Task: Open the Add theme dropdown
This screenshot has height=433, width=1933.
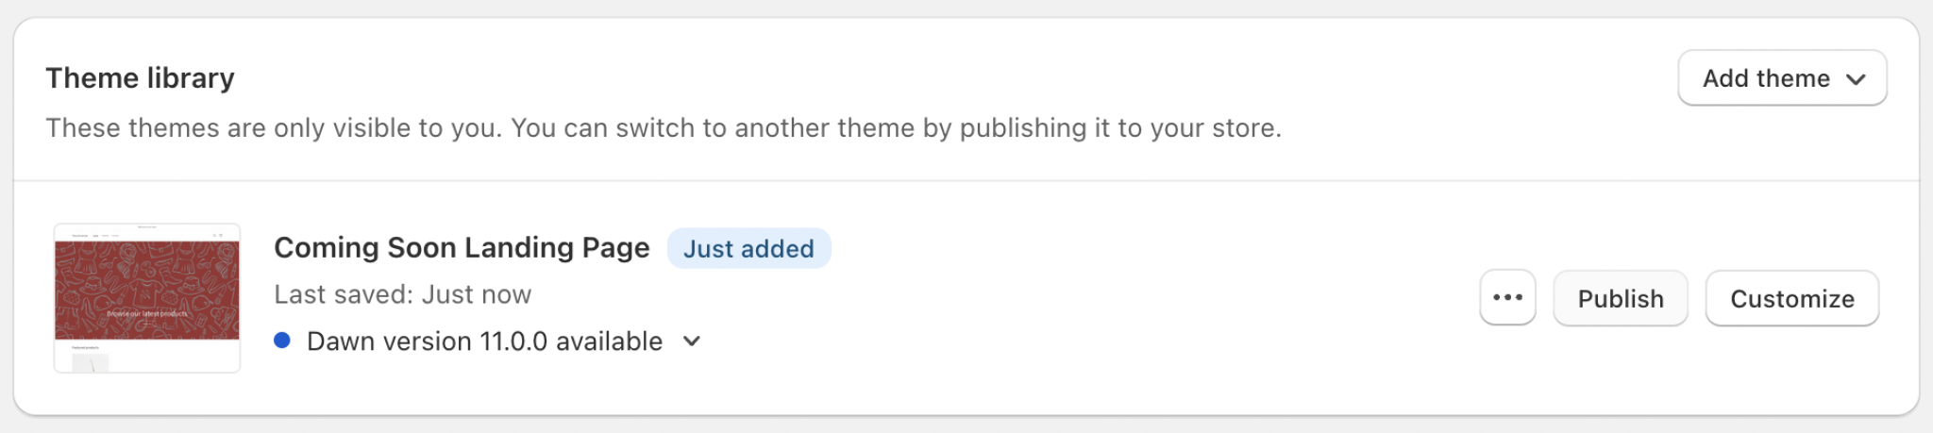Action: 1781,78
